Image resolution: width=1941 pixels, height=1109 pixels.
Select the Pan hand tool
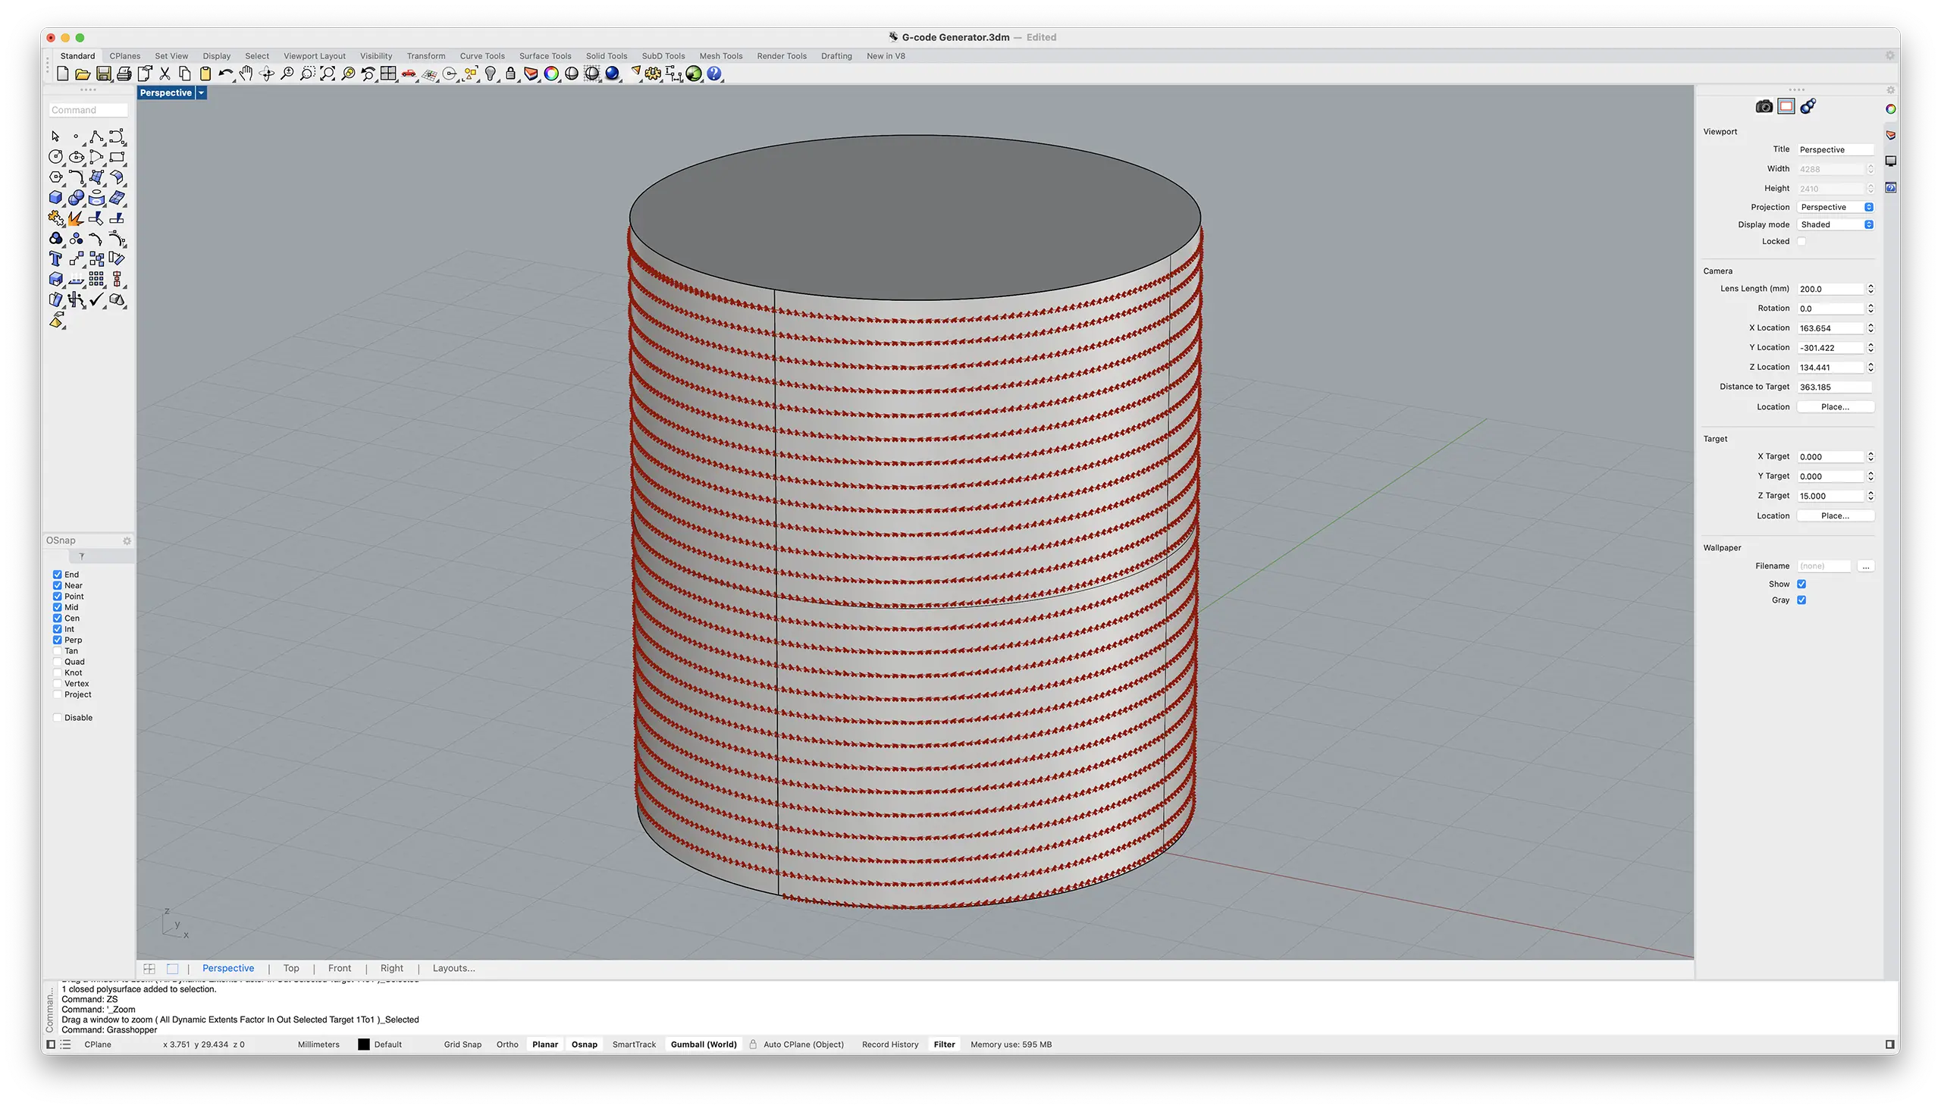(x=246, y=74)
